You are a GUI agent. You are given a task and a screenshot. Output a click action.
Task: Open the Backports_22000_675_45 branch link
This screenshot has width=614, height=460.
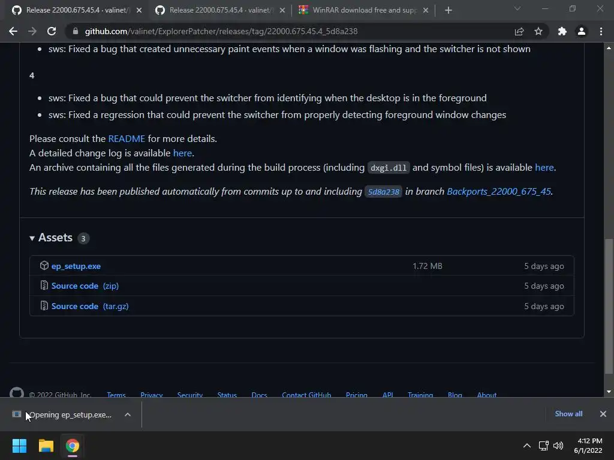pos(499,191)
